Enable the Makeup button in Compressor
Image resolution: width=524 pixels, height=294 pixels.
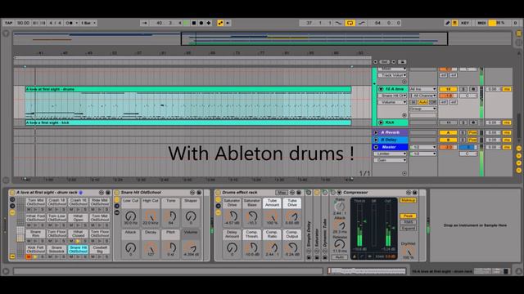408,200
